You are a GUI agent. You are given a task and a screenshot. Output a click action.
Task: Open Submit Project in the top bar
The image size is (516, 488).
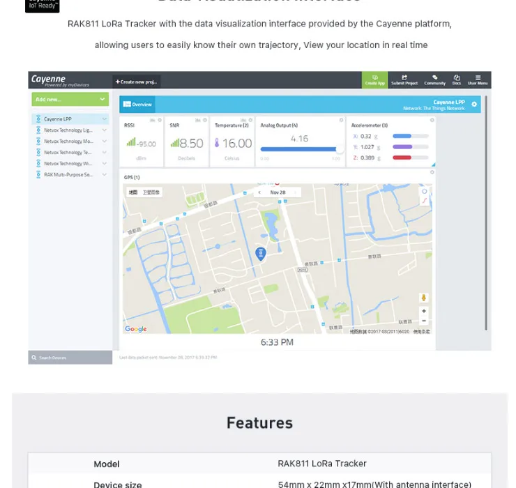(404, 80)
